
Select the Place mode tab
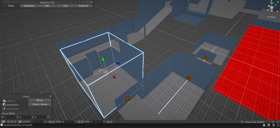pos(11,6)
